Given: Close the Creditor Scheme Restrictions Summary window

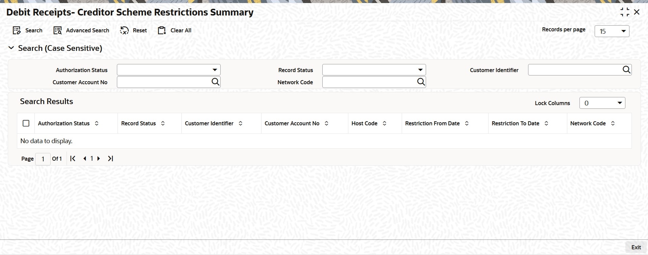Looking at the screenshot, I should click(x=637, y=12).
